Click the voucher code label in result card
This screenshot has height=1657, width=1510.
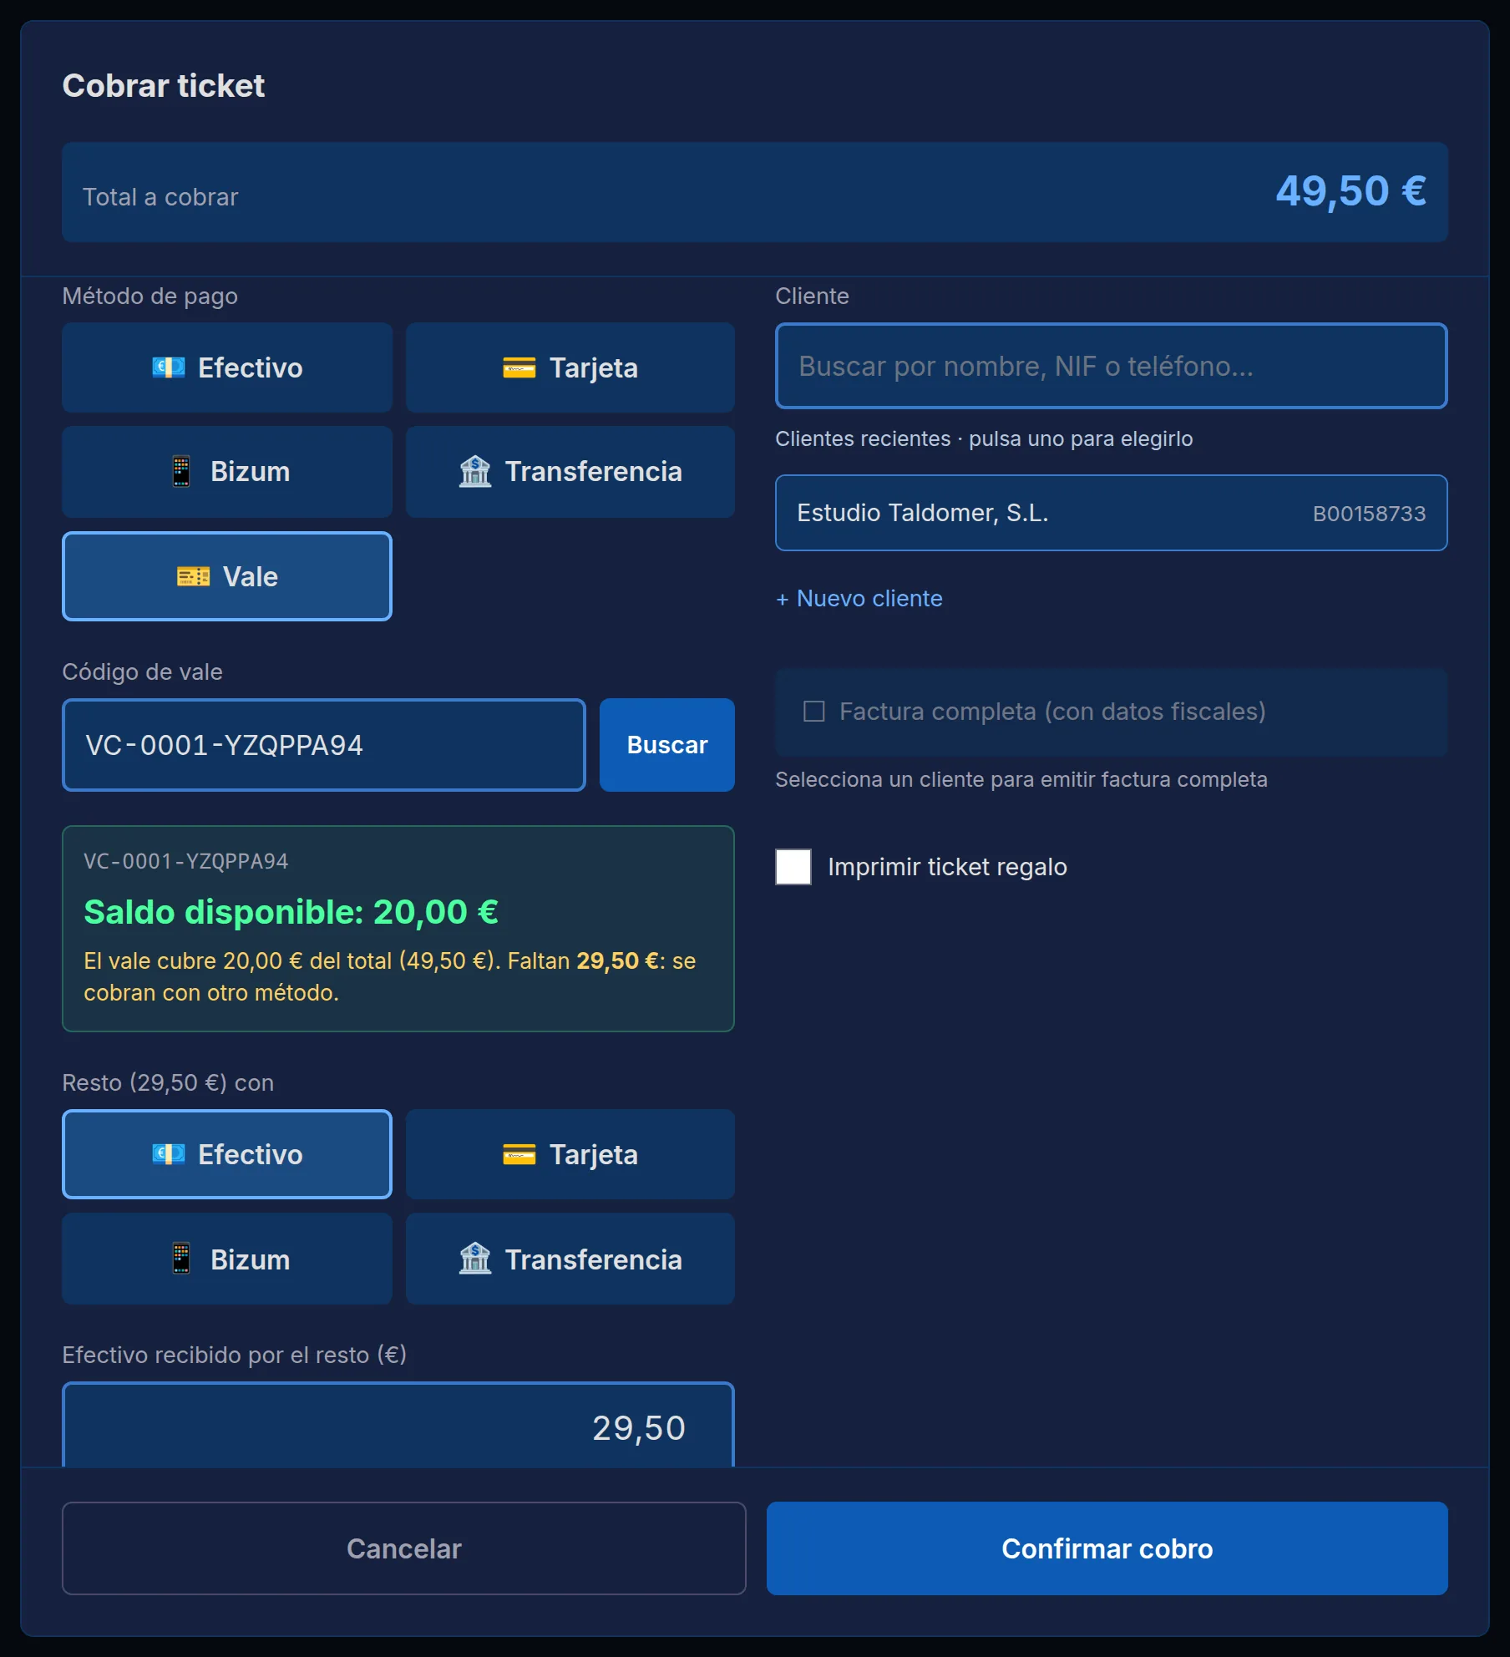click(186, 861)
